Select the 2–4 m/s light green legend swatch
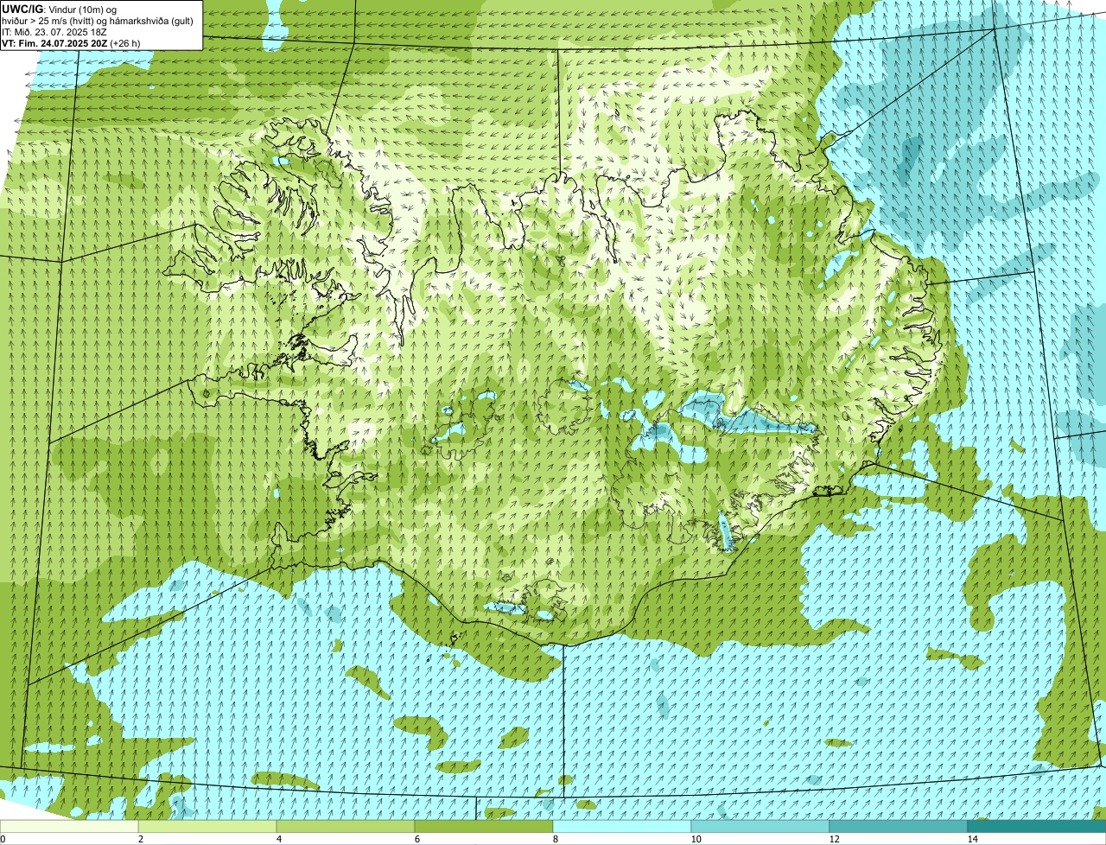This screenshot has height=845, width=1106. [x=207, y=827]
